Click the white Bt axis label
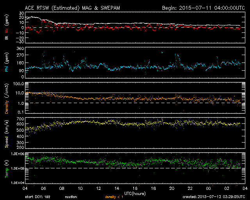 (6, 38)
